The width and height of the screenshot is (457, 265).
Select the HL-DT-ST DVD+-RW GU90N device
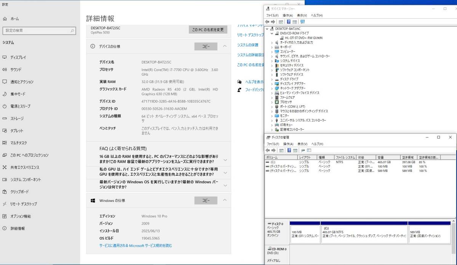pos(304,38)
